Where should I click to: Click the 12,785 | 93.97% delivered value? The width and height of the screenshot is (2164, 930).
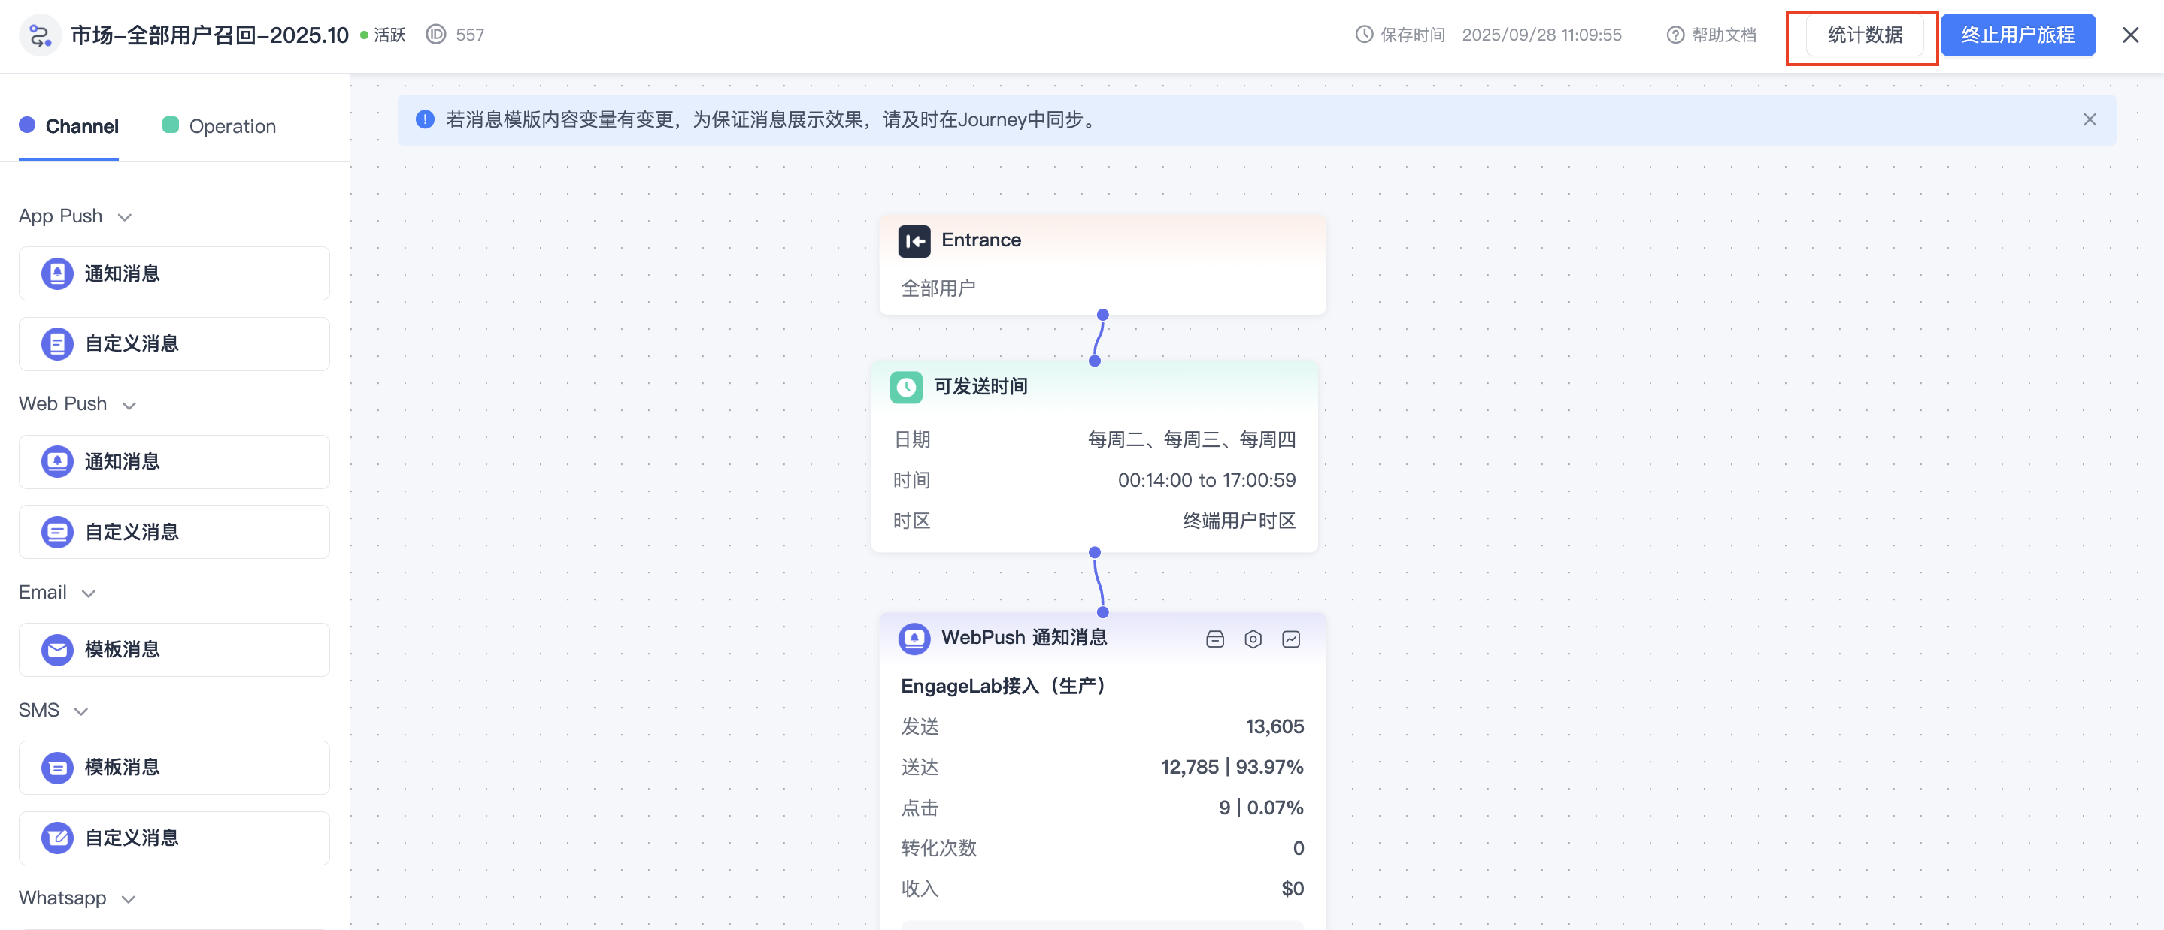tap(1232, 767)
